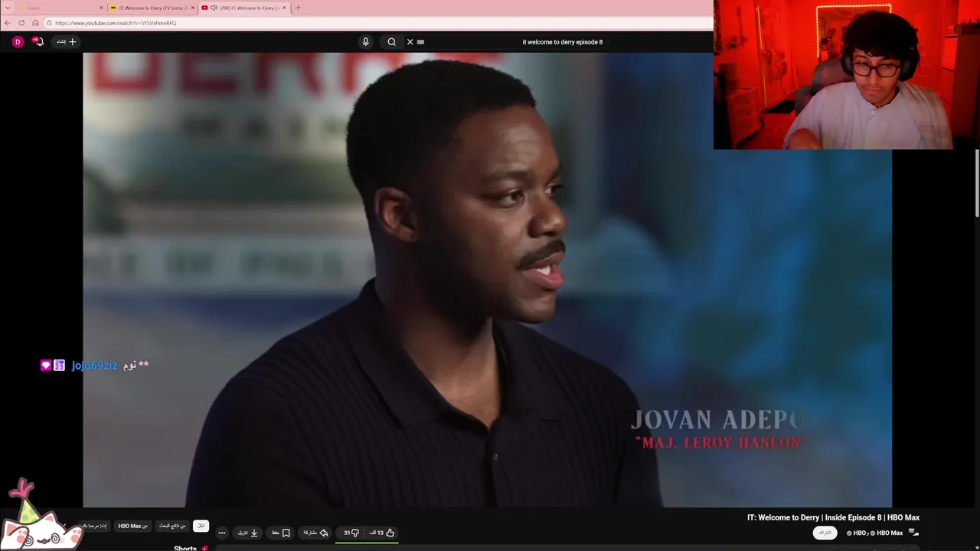Download the video with the download arrow
This screenshot has width=980, height=551.
pos(247,533)
